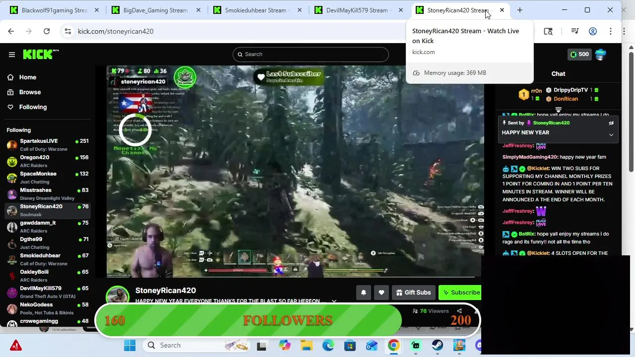
Task: Close the StoneyRican420 Stream tab
Action: (502, 10)
